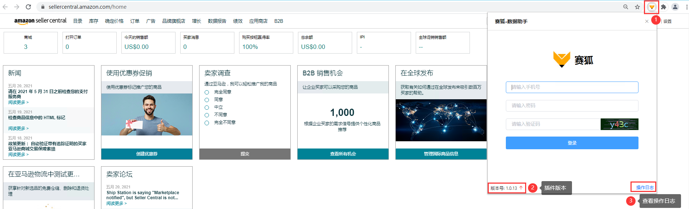Open the B2B menu

click(x=279, y=21)
